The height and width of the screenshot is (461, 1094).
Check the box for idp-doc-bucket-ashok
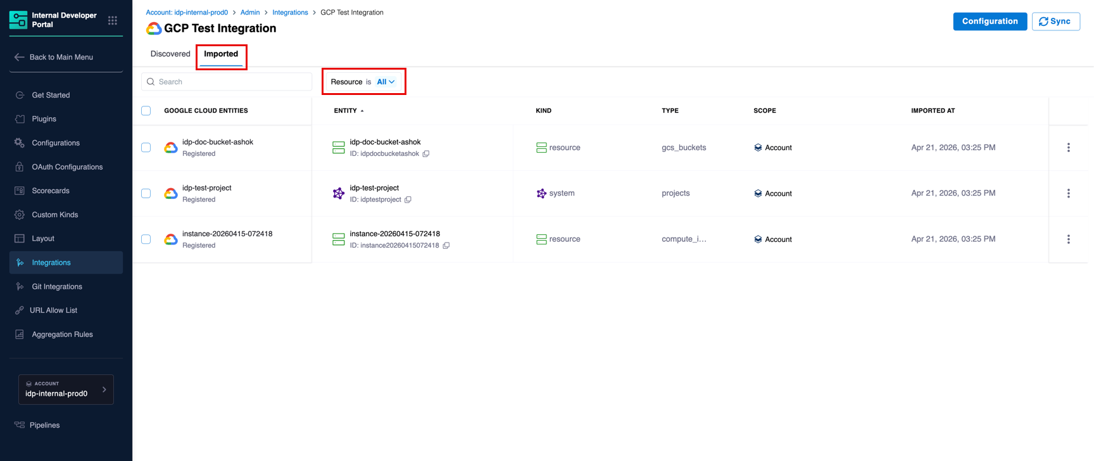[146, 148]
